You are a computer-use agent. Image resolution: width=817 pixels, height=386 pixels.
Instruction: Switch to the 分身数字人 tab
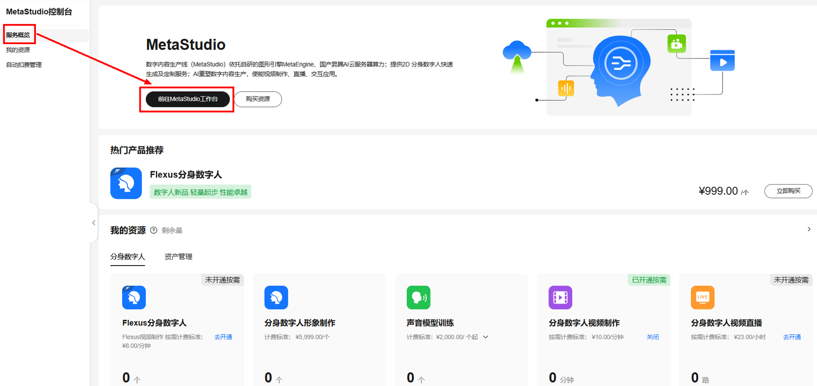point(127,257)
